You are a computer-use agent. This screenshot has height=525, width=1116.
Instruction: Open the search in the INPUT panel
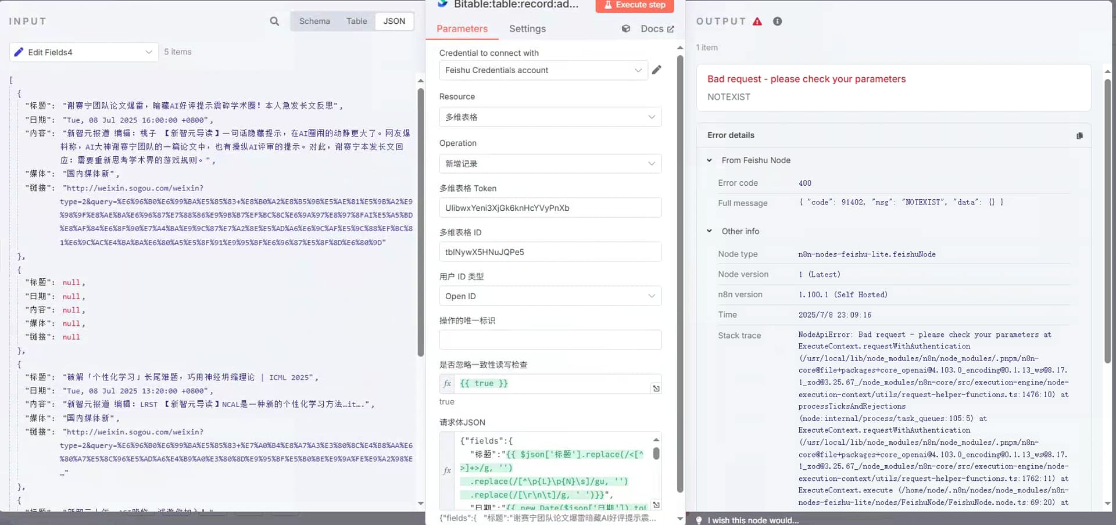click(x=274, y=21)
